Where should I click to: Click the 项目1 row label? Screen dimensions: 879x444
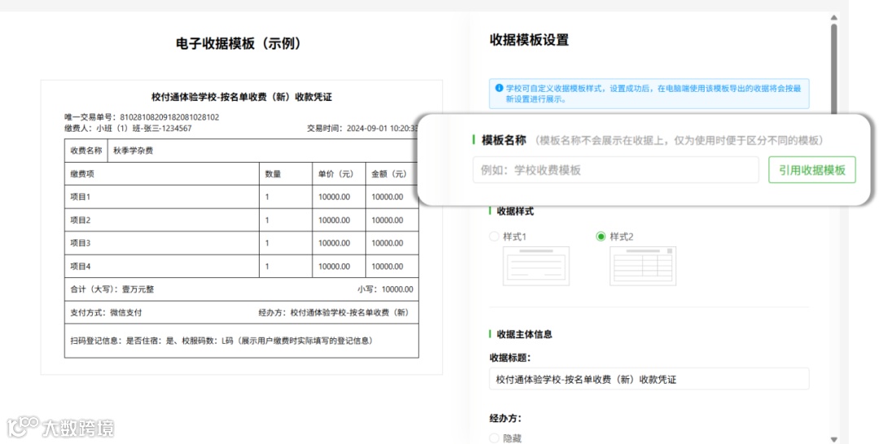coord(80,197)
